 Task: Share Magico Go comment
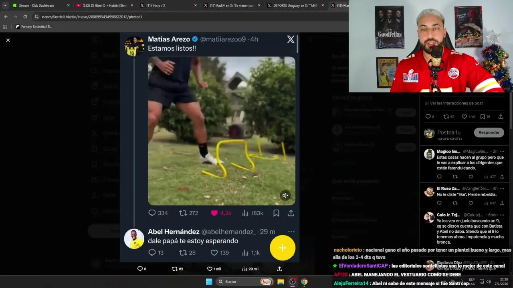pos(502,176)
